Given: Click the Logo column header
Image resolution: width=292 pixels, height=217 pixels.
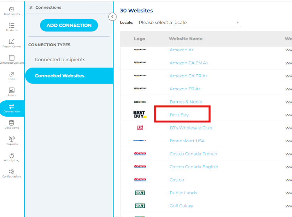Looking at the screenshot, I should [x=140, y=39].
